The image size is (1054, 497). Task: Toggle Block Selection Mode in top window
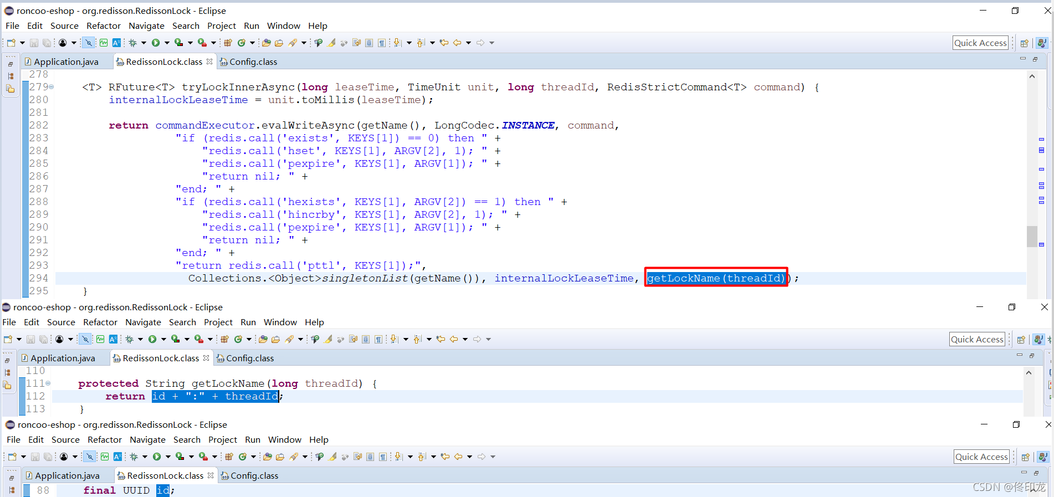point(369,43)
